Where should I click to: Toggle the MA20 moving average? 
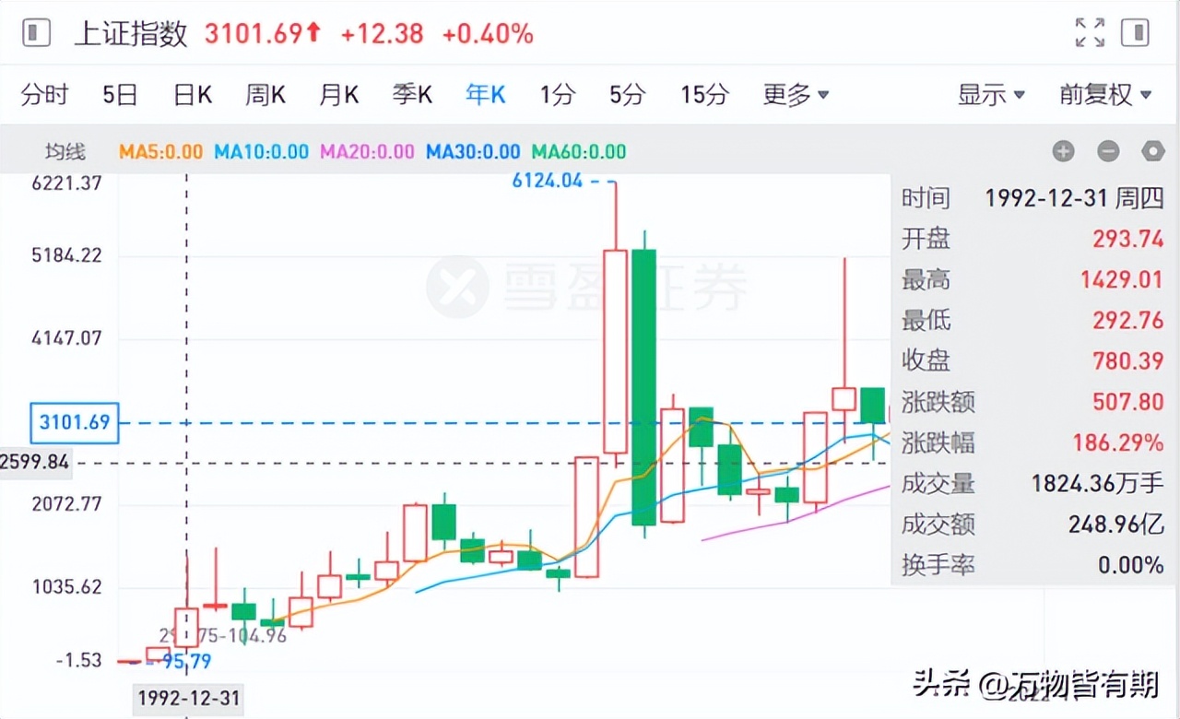point(367,151)
